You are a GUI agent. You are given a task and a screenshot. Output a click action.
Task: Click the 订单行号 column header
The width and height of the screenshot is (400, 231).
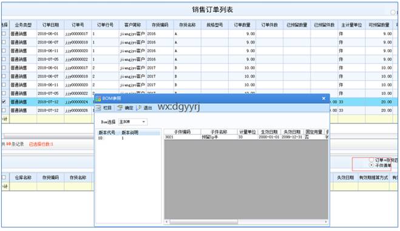pyautogui.click(x=105, y=25)
